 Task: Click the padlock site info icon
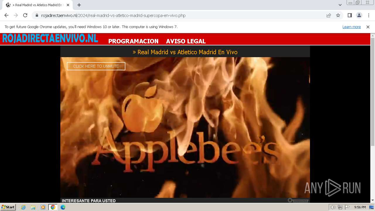pyautogui.click(x=37, y=16)
